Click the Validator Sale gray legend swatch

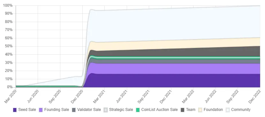click(x=74, y=110)
